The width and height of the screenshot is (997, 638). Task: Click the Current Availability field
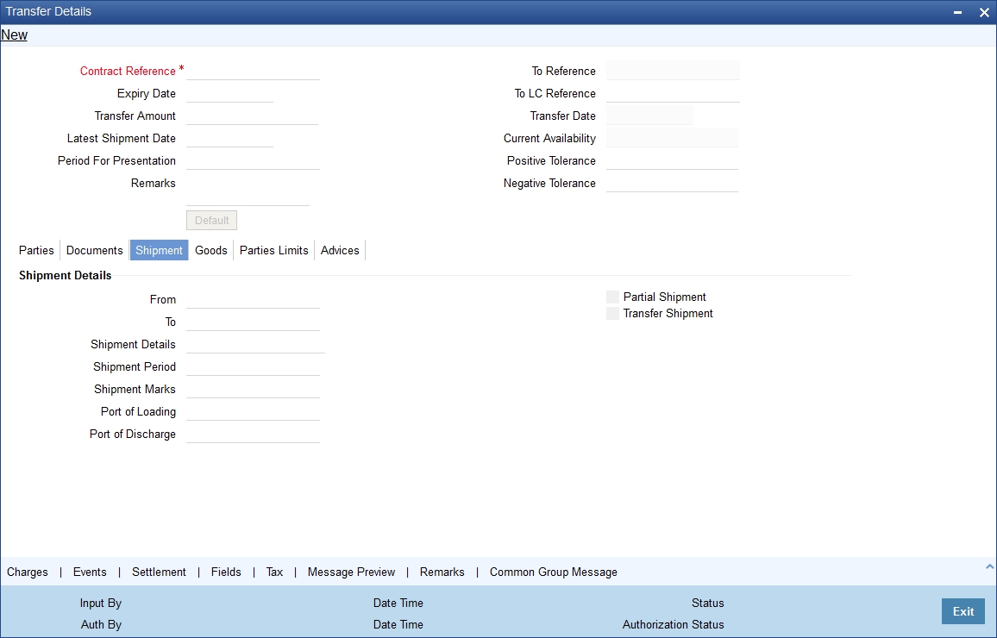point(672,138)
